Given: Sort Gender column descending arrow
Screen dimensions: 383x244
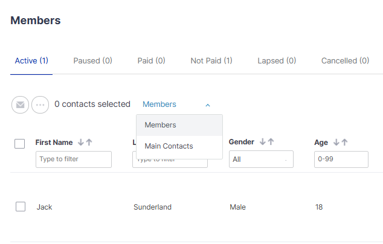Looking at the screenshot, I should tap(262, 142).
